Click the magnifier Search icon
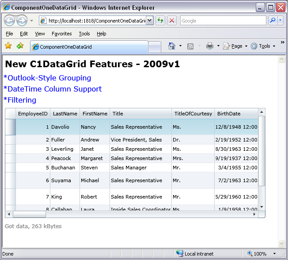 point(273,20)
